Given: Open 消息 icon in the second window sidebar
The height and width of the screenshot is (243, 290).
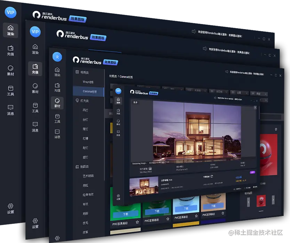Looking at the screenshot, I should tap(35, 127).
